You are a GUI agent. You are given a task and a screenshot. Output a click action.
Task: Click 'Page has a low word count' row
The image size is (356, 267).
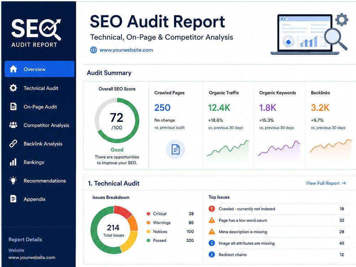[x=279, y=220]
